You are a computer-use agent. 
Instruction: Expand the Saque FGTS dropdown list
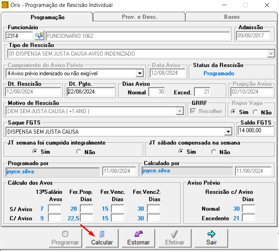[x=228, y=132]
